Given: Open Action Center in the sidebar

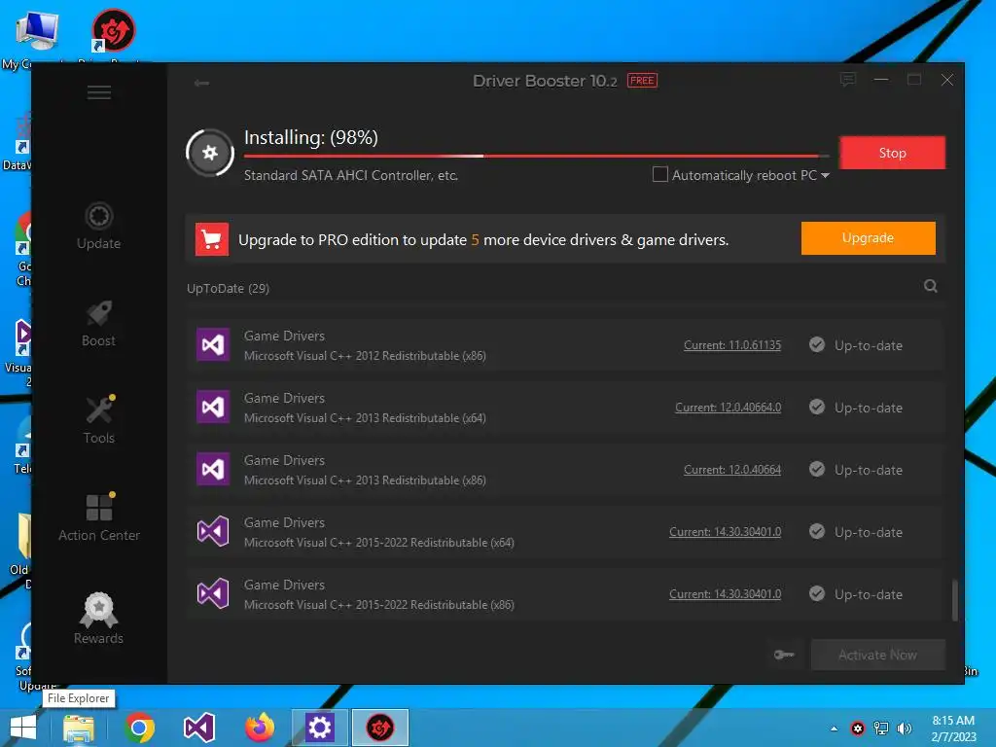Looking at the screenshot, I should pos(99,517).
